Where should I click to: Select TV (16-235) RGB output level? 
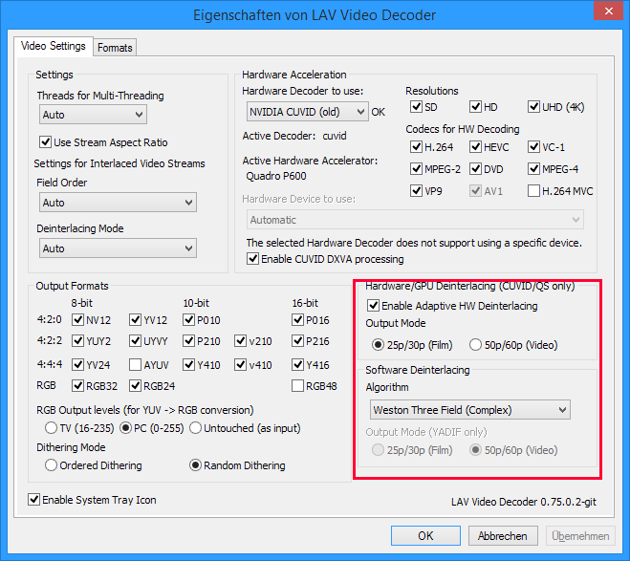click(52, 427)
